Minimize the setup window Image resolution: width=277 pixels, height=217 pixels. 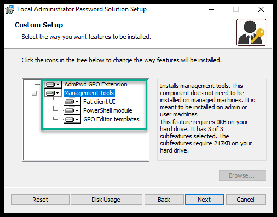tap(211, 9)
